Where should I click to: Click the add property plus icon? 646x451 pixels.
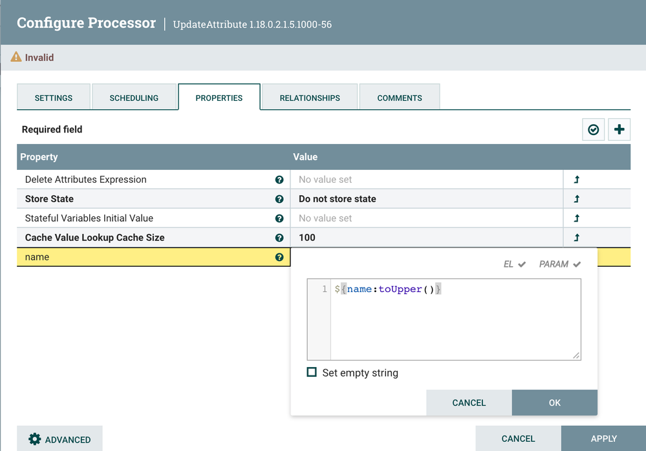[619, 130]
